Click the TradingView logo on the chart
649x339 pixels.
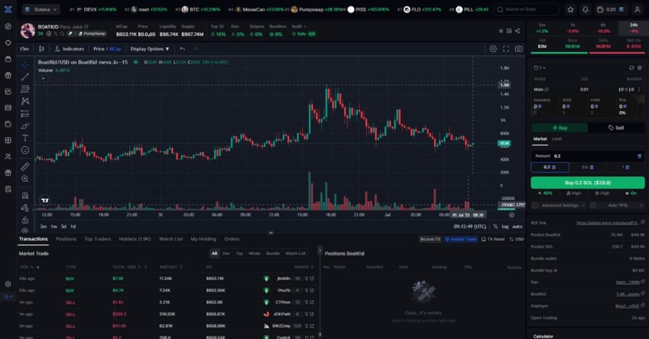[45, 200]
